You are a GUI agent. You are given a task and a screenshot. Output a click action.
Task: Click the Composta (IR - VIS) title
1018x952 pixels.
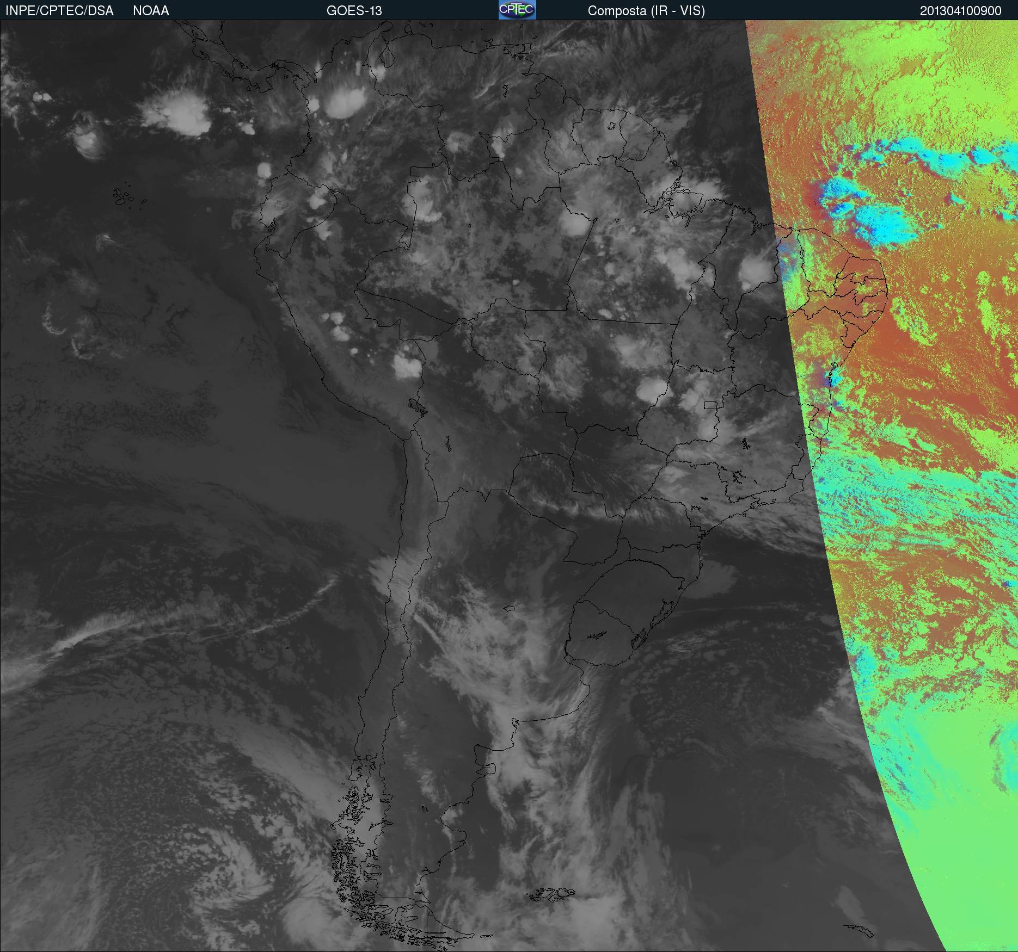[646, 11]
